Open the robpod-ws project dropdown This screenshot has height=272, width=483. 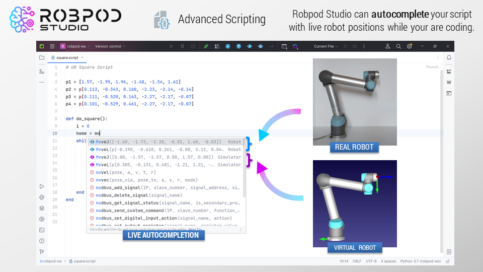coord(75,46)
